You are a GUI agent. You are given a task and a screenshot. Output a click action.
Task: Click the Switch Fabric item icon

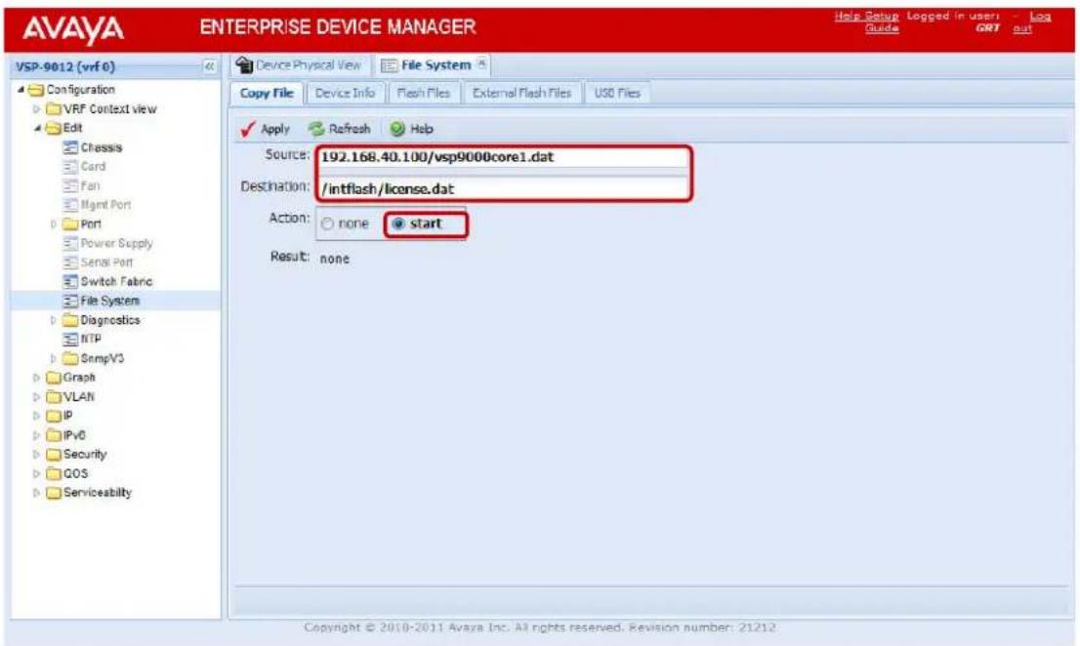70,281
